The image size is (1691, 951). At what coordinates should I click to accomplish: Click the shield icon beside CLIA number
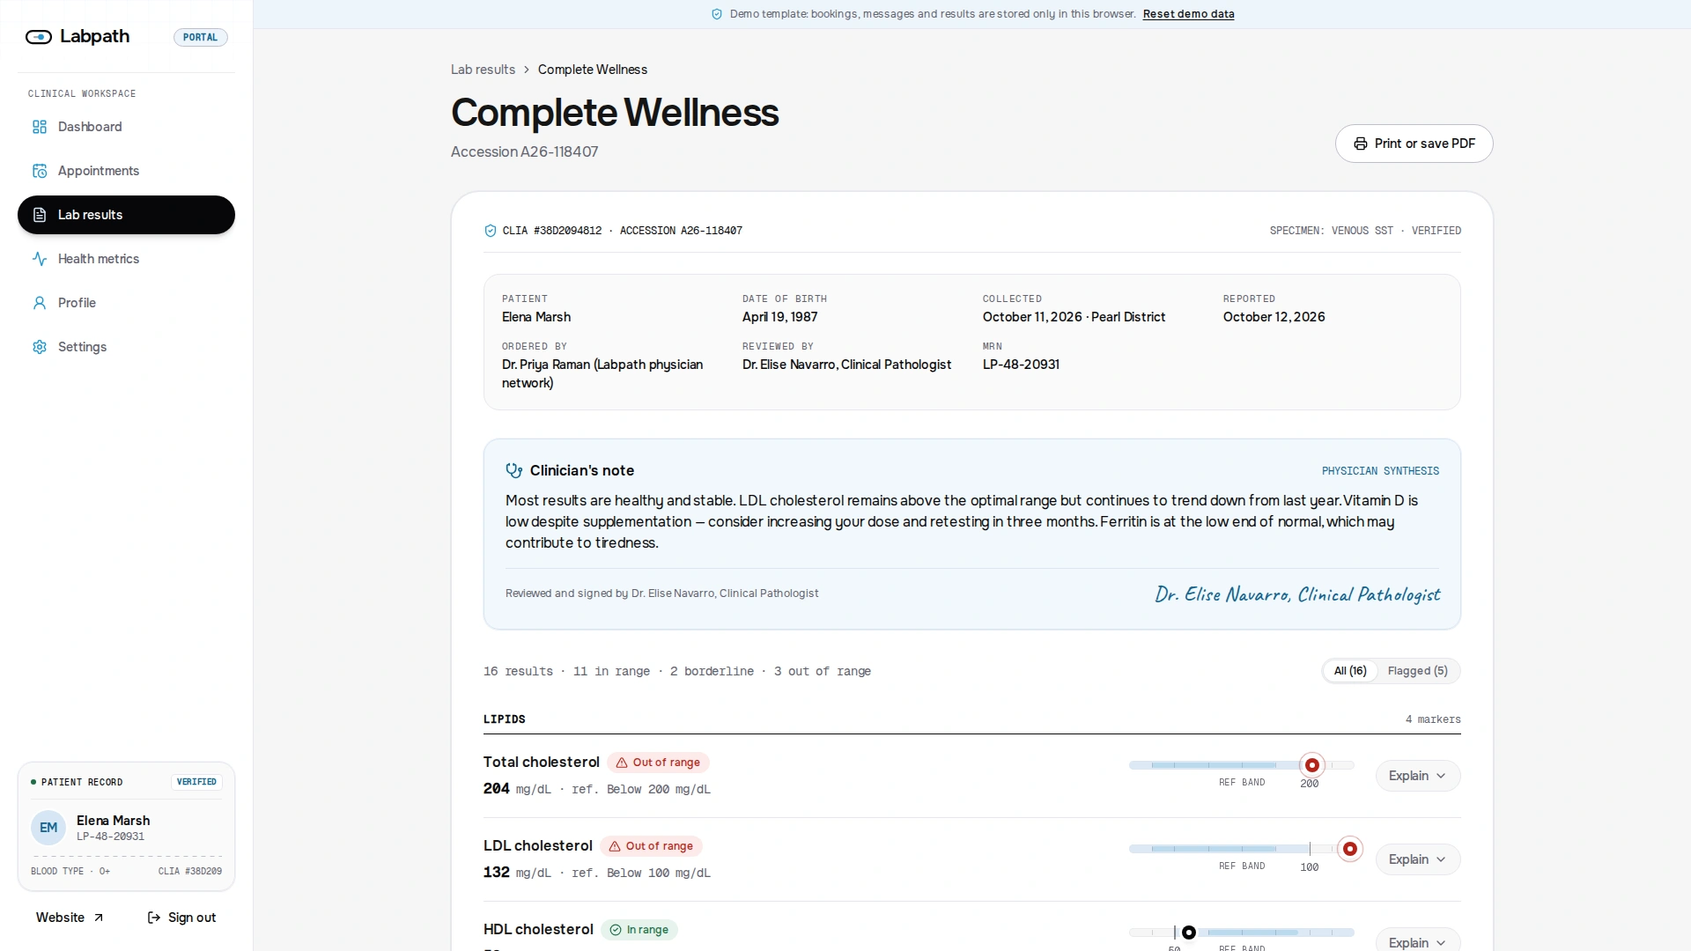[x=491, y=231]
